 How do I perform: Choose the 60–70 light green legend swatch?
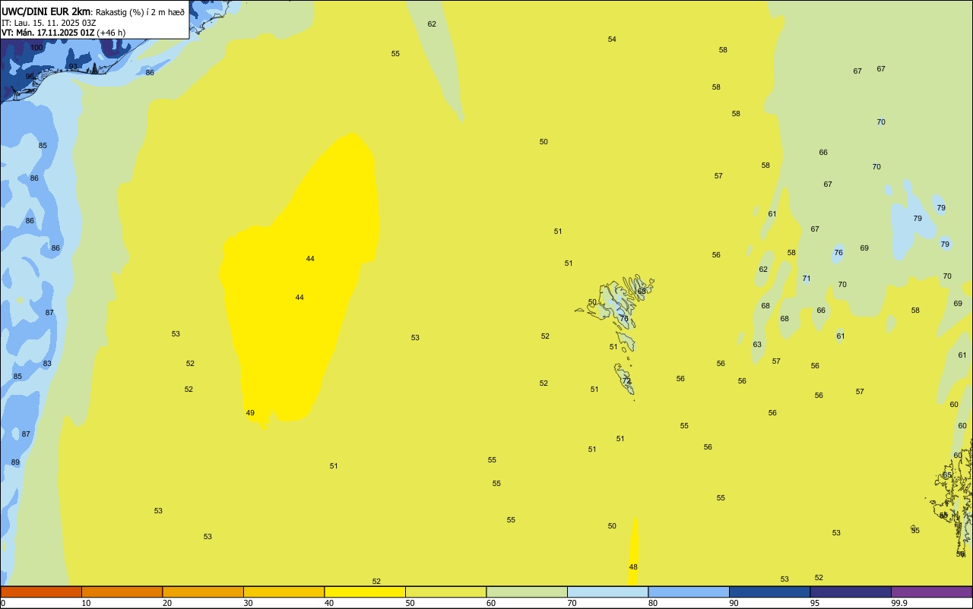[527, 592]
